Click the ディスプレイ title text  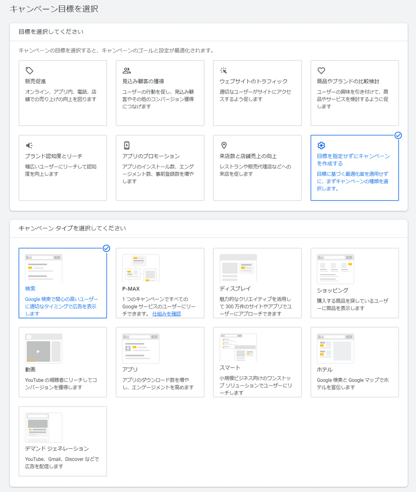tap(235, 289)
